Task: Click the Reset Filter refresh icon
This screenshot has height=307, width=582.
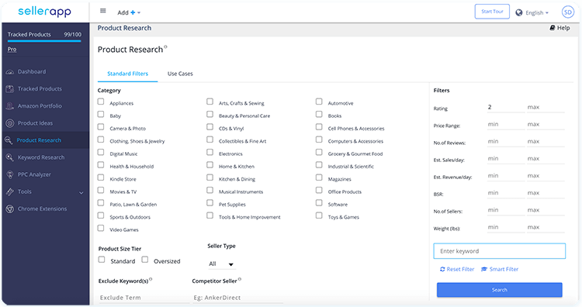Action: [x=442, y=269]
